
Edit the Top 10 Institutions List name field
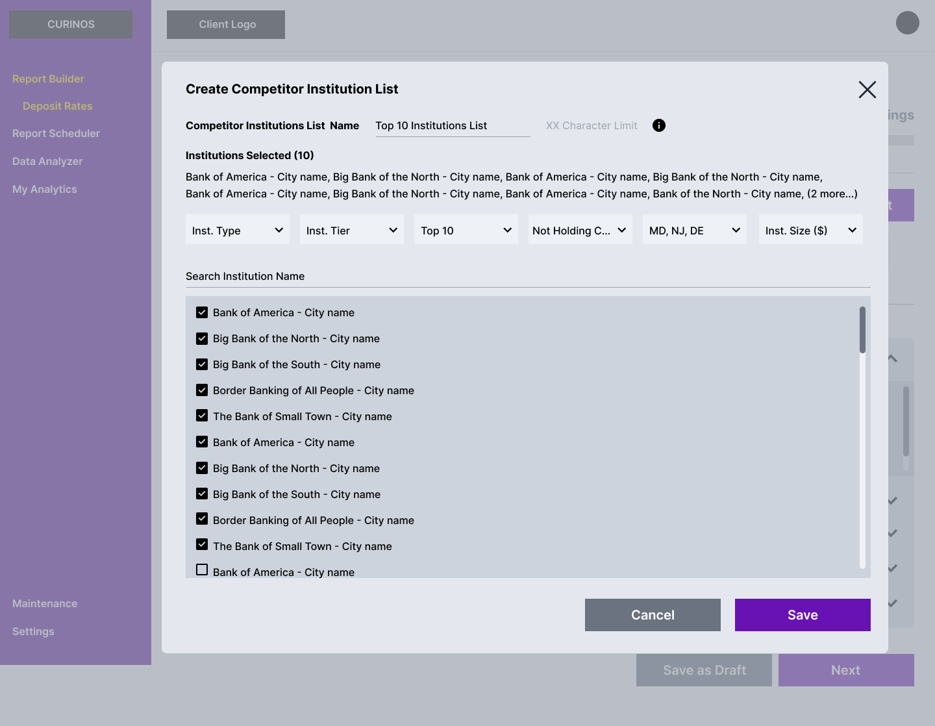(453, 126)
